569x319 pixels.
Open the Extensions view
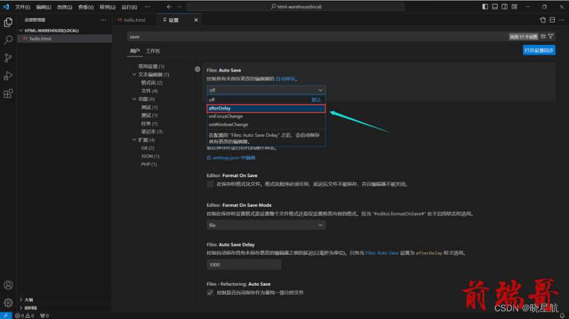pyautogui.click(x=8, y=94)
